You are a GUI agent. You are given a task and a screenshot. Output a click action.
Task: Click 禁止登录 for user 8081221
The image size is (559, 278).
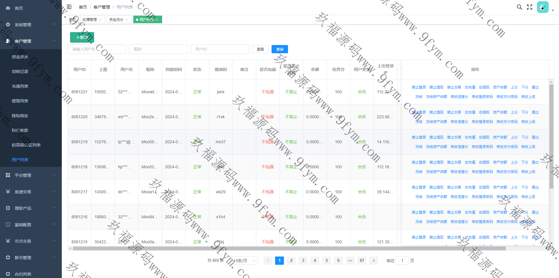(419, 87)
